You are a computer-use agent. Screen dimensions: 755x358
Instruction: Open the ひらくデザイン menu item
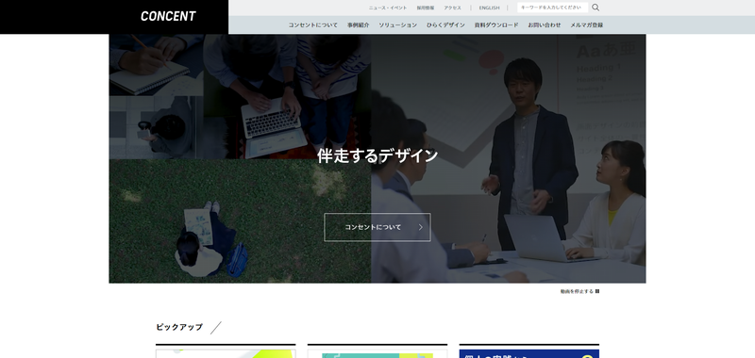point(445,25)
